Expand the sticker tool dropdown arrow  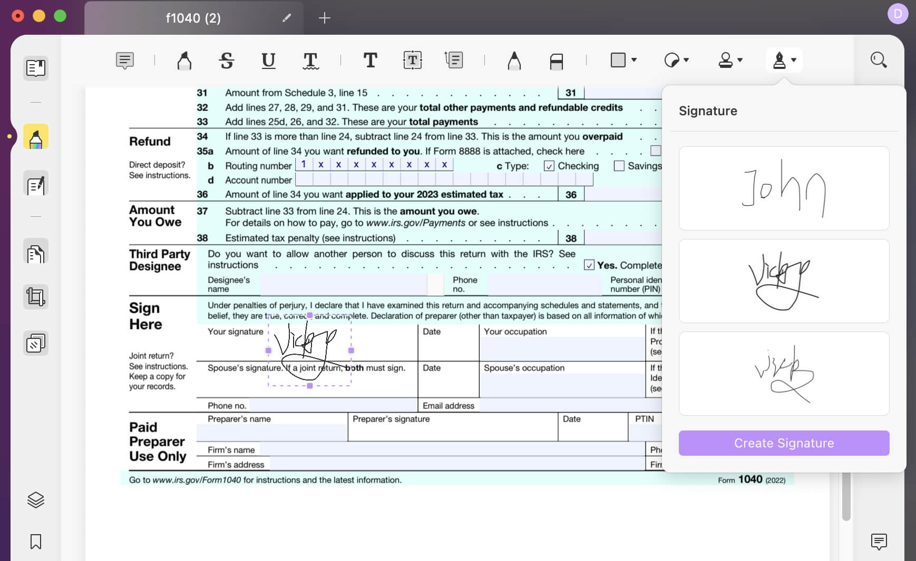[686, 60]
